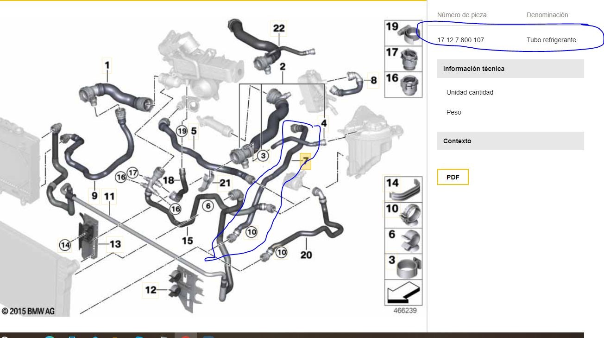Click part number 17 12 7 800 107
Screen dimensions: 604x338
coord(460,40)
